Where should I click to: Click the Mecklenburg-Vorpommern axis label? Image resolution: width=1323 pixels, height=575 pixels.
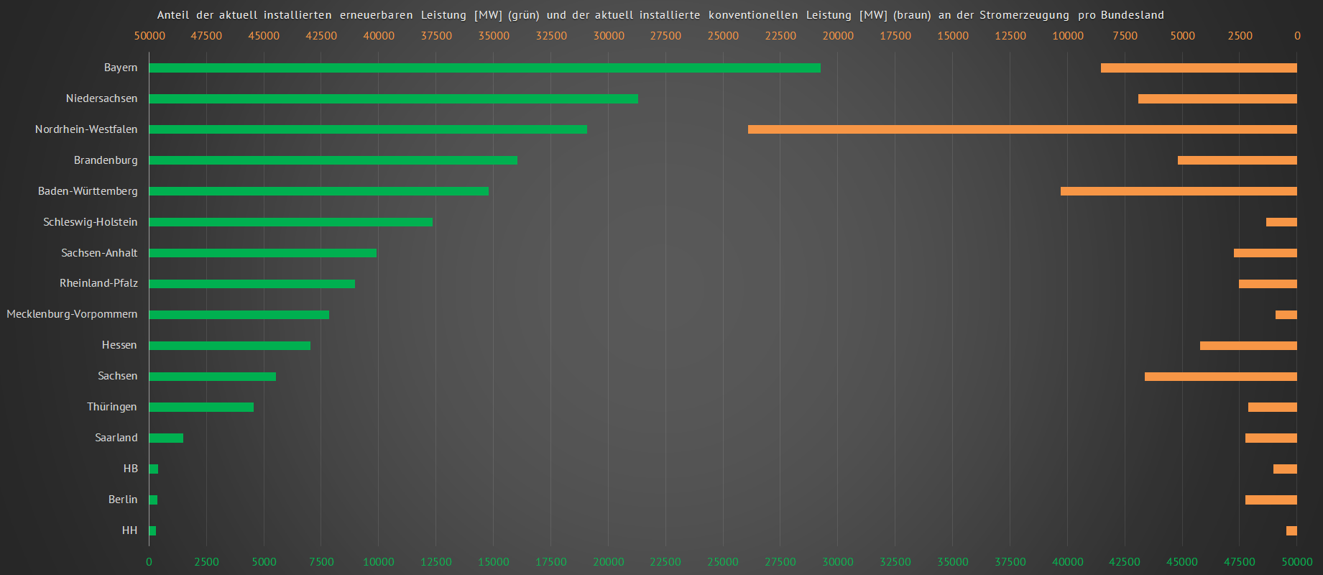(x=72, y=314)
